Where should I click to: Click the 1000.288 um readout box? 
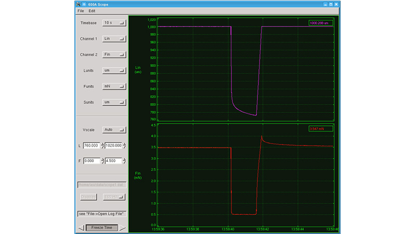[321, 23]
